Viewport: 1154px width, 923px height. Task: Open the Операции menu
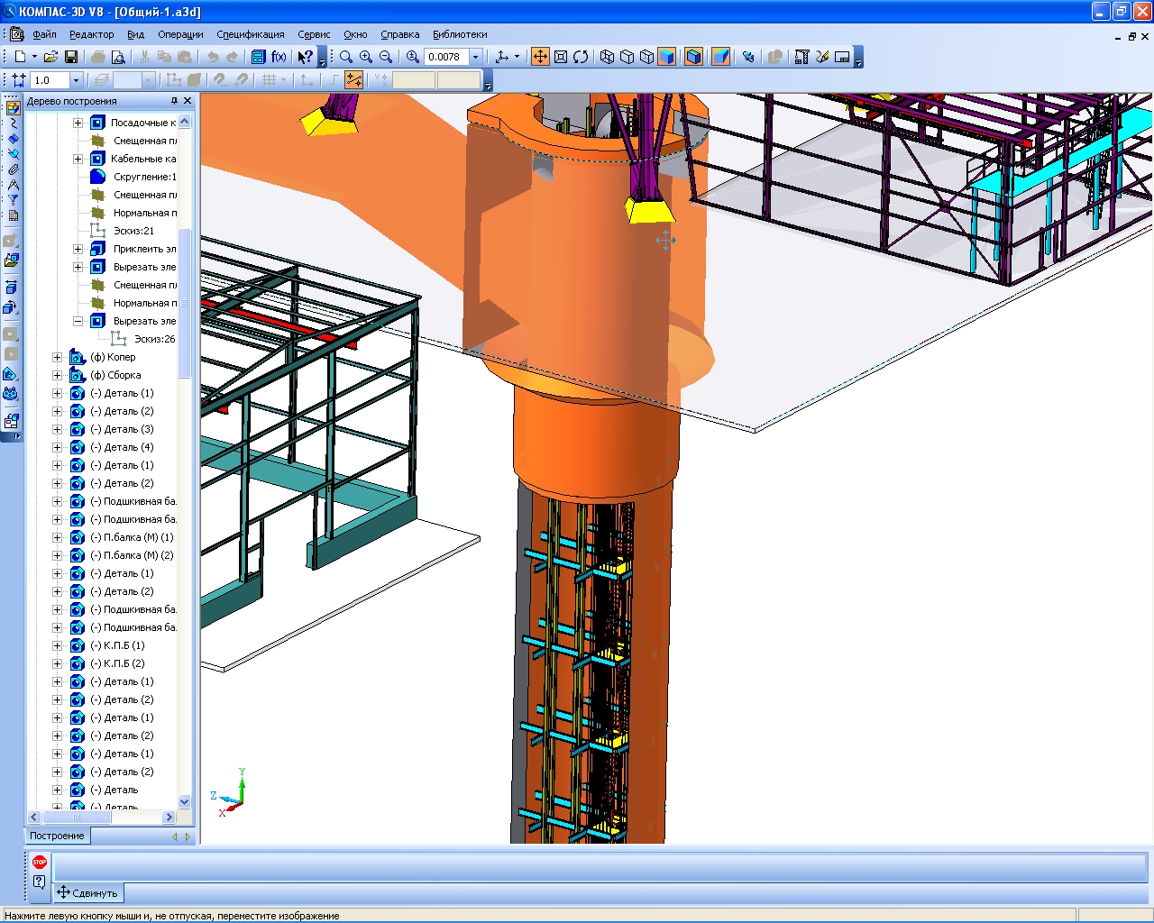click(x=180, y=34)
